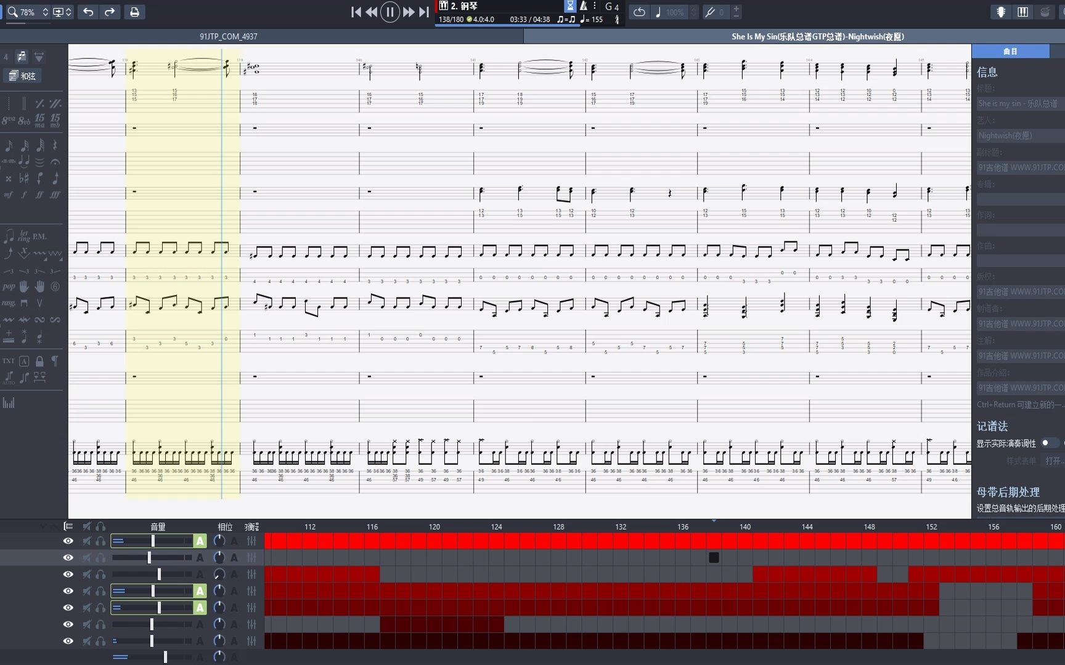The image size is (1065, 665).
Task: Click the relative speed note icon
Action: 658,12
